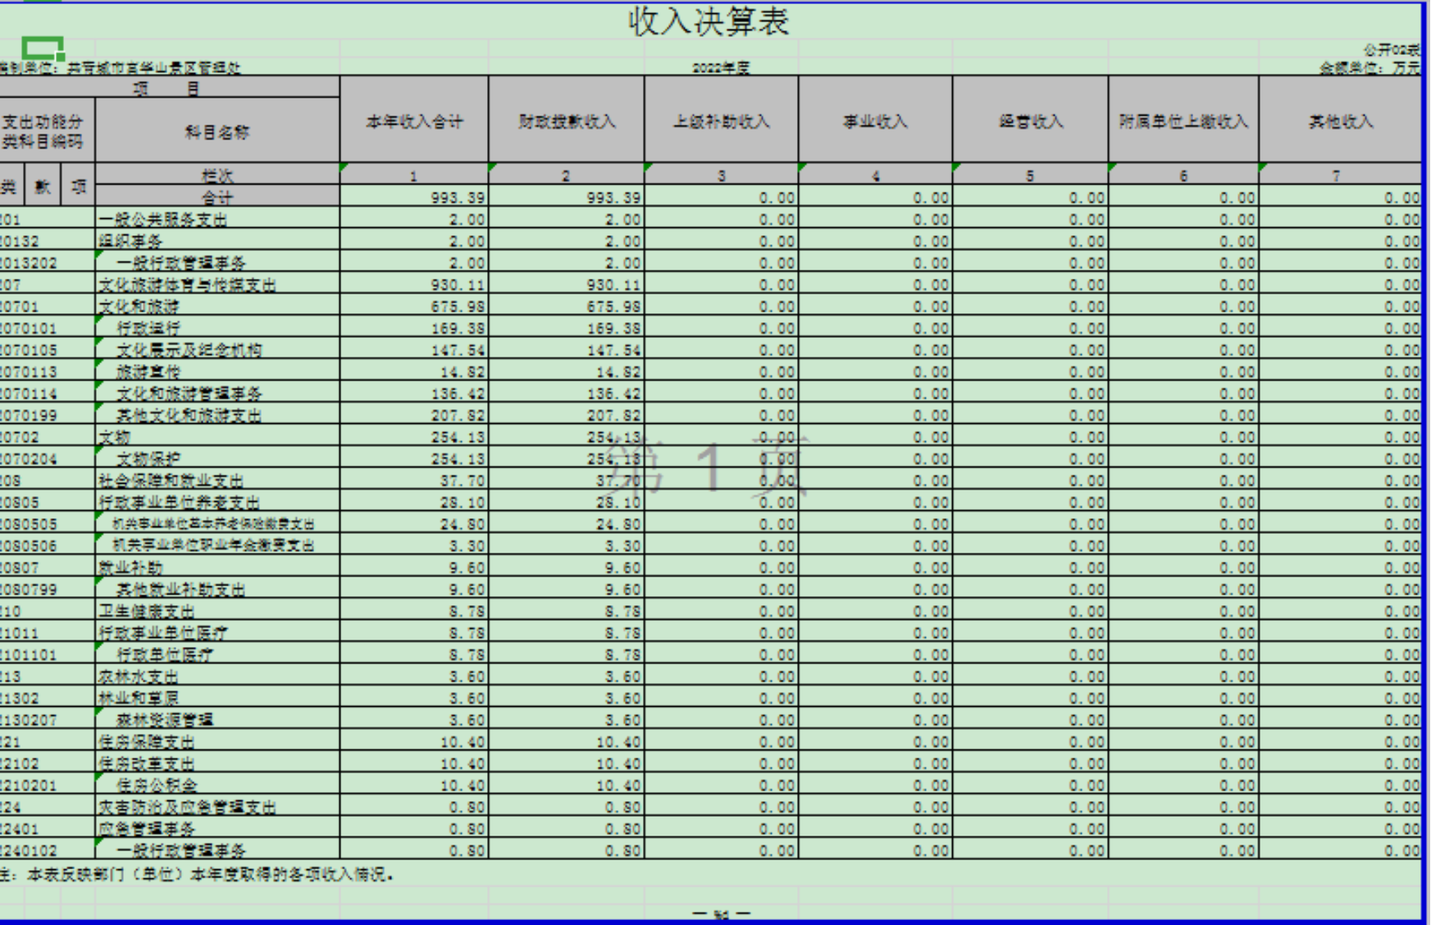Click the 收入决算表 title cell
Image resolution: width=1431 pixels, height=925 pixels.
(x=709, y=21)
